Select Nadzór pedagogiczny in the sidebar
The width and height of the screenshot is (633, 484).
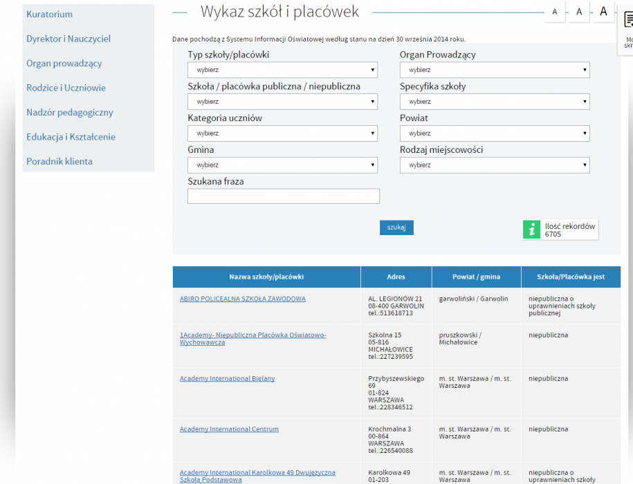(69, 113)
